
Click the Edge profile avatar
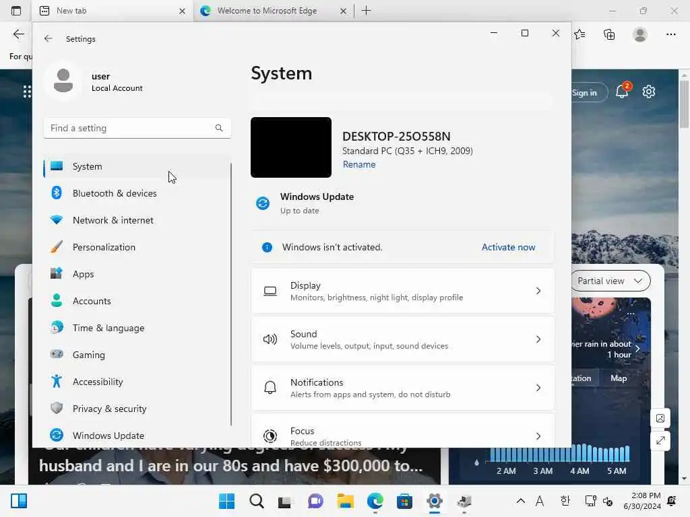pyautogui.click(x=640, y=34)
